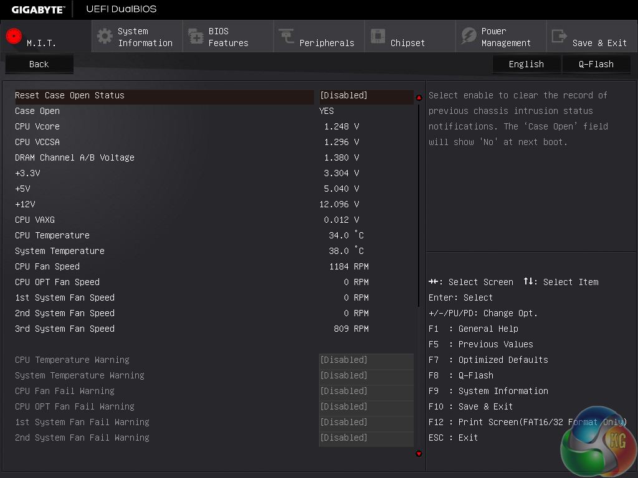This screenshot has height=478, width=638.
Task: Open Reset Case Open Status value dropdown
Action: (x=365, y=96)
